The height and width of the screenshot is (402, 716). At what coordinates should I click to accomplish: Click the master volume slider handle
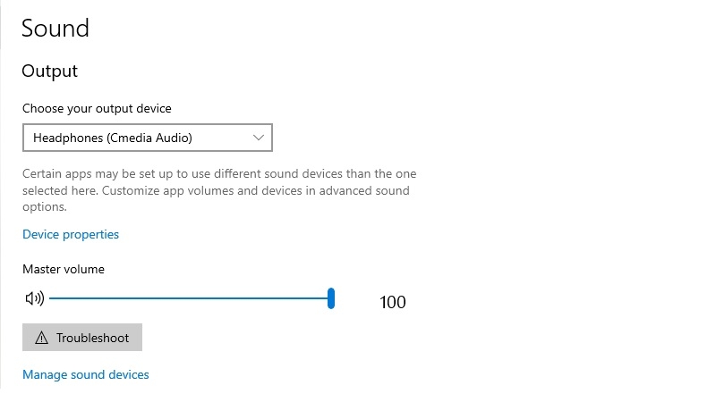pos(331,298)
